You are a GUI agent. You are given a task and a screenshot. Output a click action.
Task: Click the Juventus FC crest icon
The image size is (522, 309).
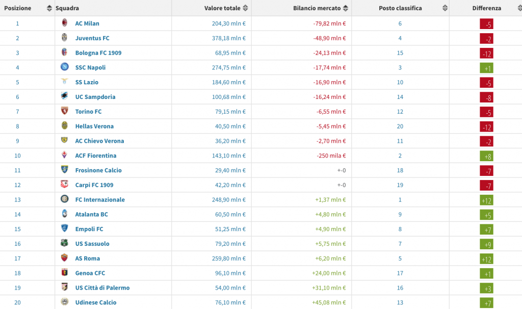coord(65,38)
